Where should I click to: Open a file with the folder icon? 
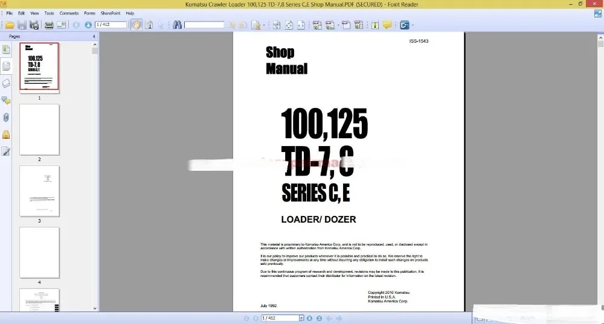pyautogui.click(x=10, y=25)
